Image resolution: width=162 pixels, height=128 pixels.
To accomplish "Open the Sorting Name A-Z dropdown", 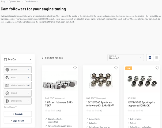I will [126, 57].
